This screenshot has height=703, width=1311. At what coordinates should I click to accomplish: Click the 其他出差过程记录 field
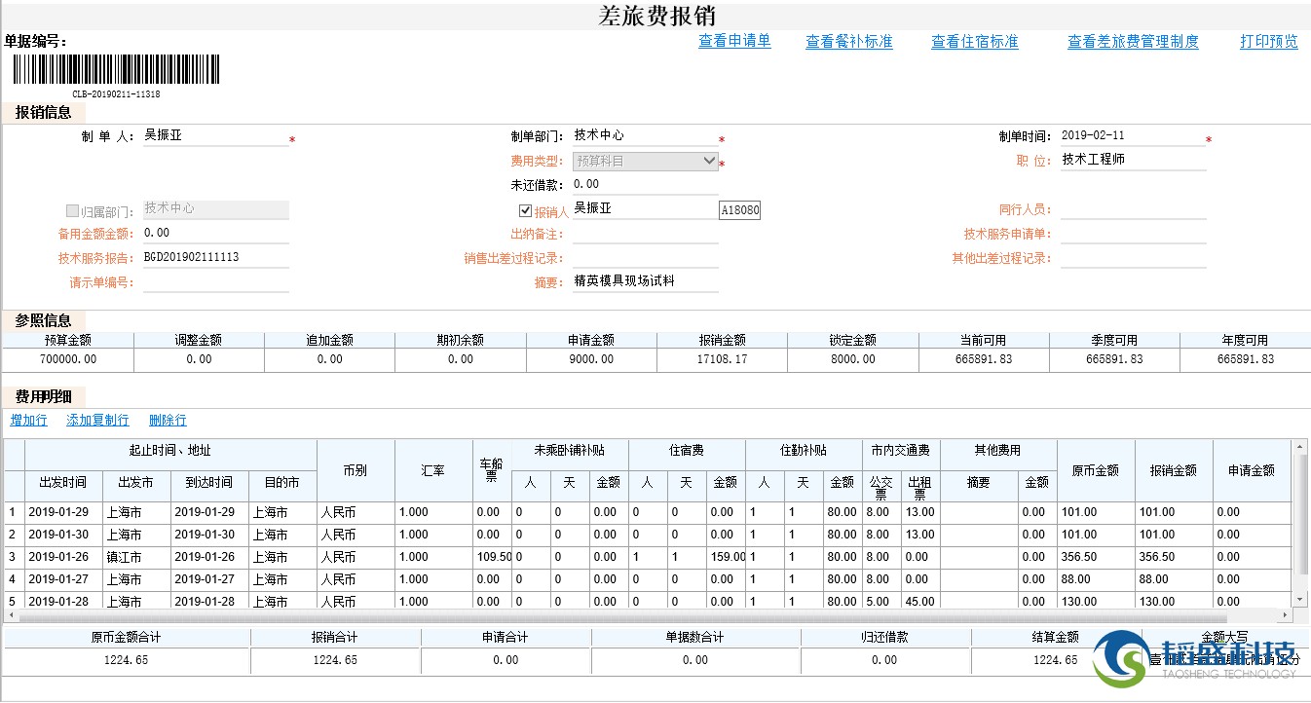coord(1133,258)
